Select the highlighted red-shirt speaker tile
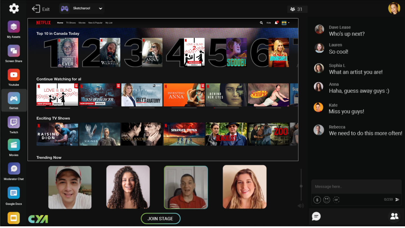 186,187
